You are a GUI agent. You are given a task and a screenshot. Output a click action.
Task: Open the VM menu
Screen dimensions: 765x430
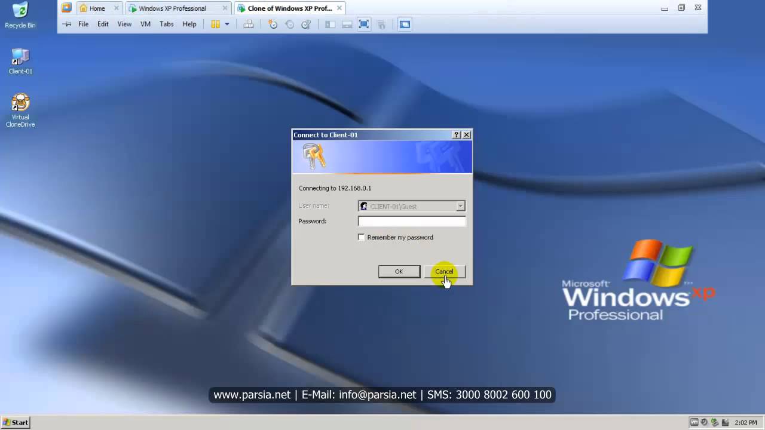pos(145,24)
